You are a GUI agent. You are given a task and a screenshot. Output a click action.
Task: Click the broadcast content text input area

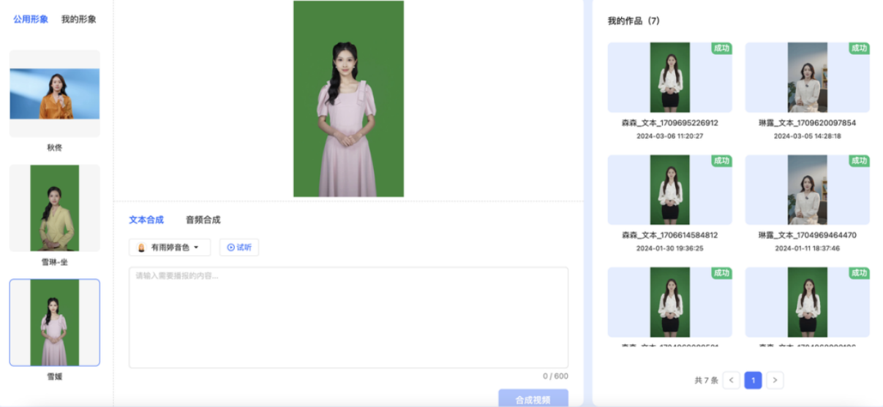tap(348, 317)
